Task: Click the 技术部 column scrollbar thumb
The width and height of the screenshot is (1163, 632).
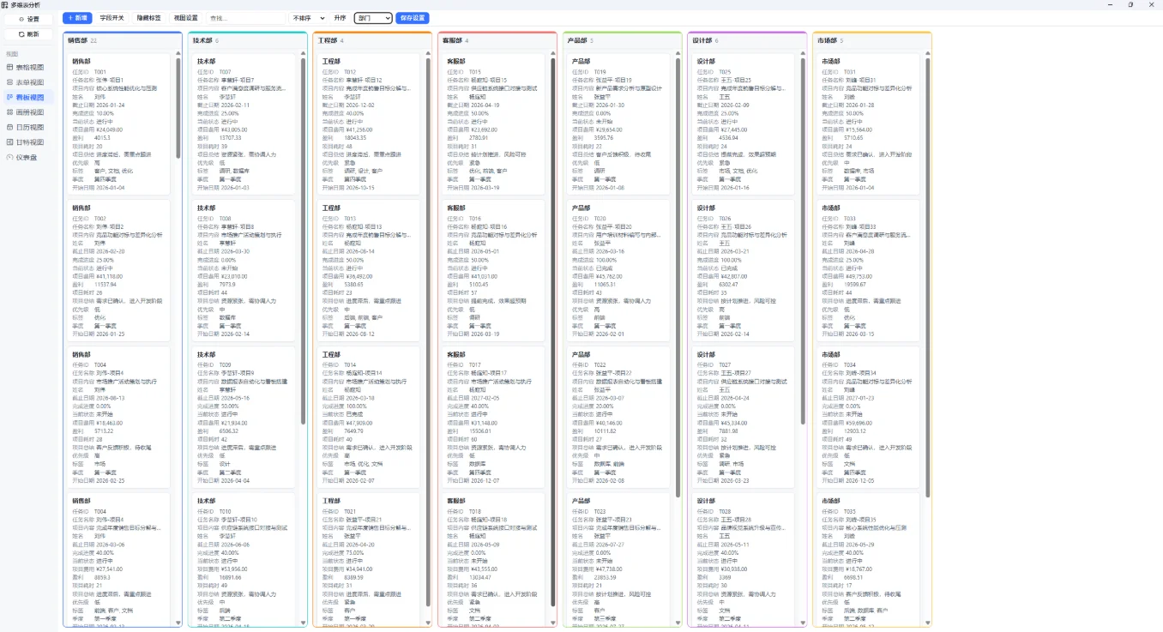Action: [x=304, y=241]
